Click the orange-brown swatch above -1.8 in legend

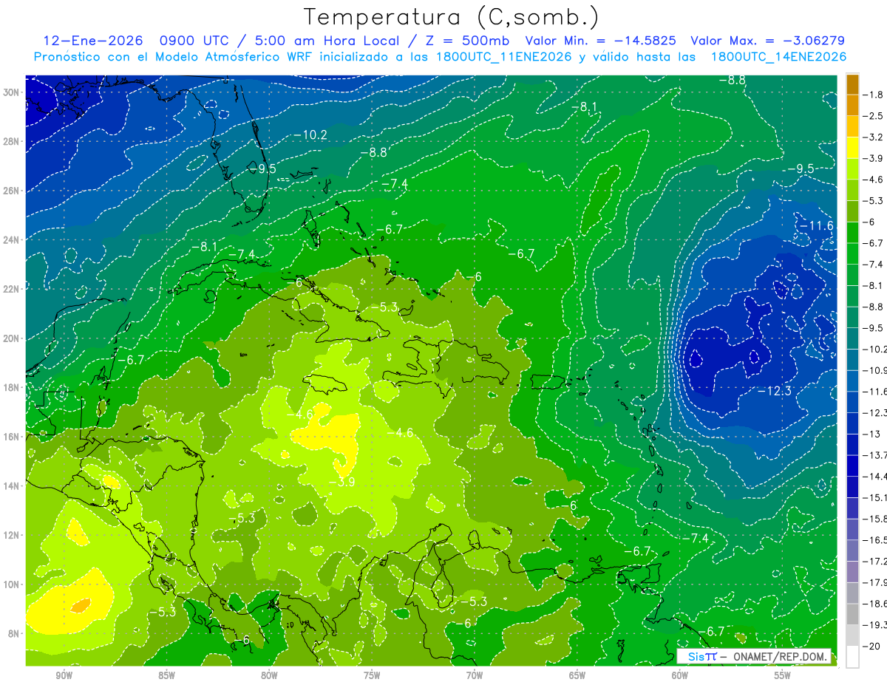852,85
